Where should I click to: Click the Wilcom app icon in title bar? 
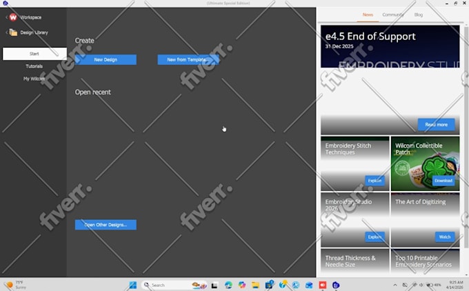pyautogui.click(x=5, y=3)
